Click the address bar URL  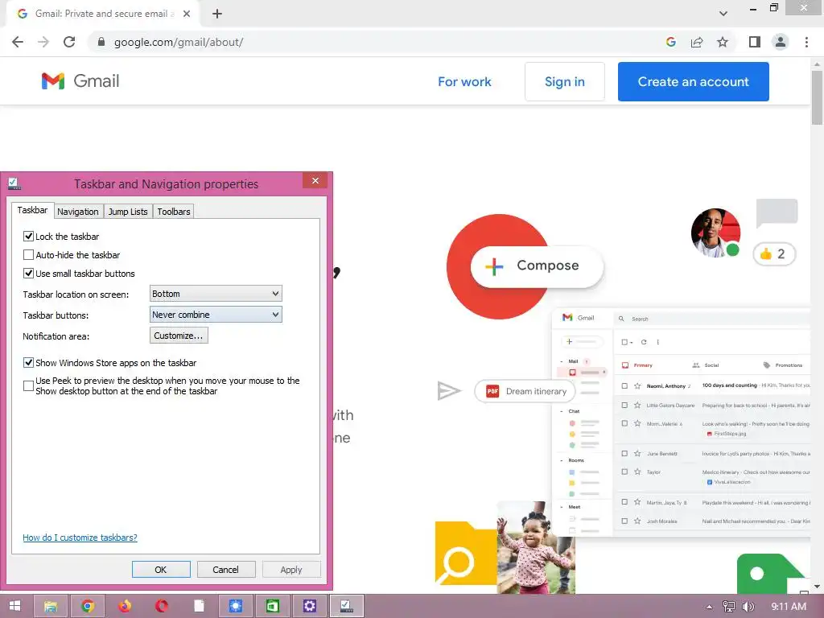point(179,42)
